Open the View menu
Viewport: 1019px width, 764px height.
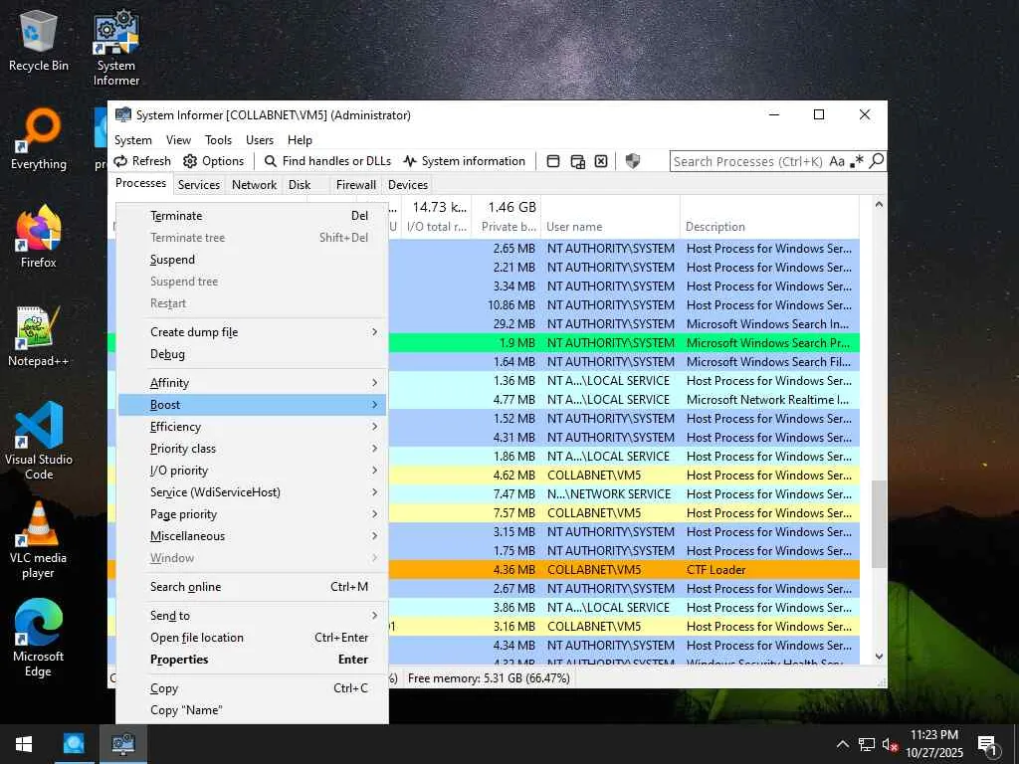[178, 140]
